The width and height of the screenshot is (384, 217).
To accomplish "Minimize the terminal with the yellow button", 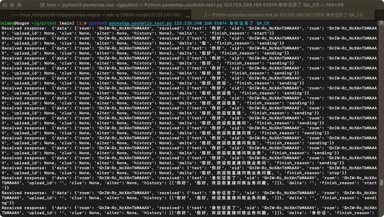I will pyautogui.click(x=12, y=5).
